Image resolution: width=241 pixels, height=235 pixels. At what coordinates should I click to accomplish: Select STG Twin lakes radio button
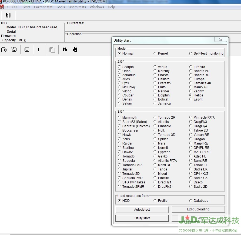119,182
